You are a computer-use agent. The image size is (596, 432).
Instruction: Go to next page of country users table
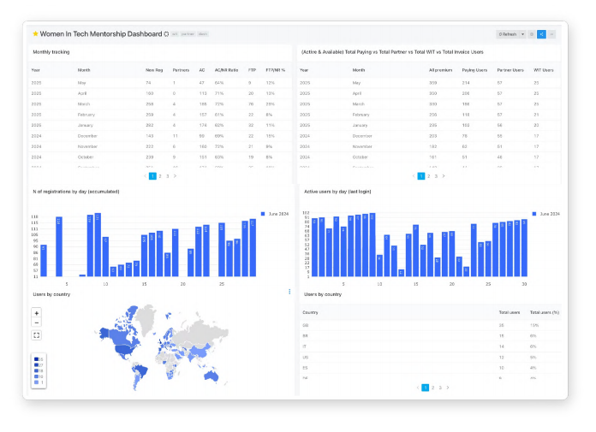point(447,388)
